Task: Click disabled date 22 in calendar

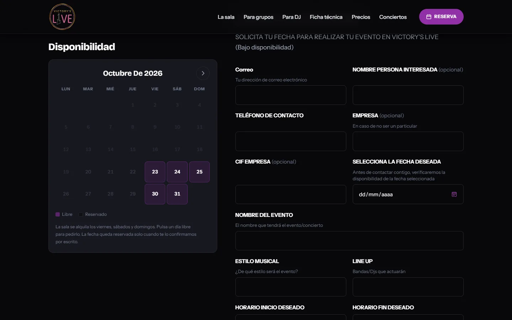Action: point(133,172)
